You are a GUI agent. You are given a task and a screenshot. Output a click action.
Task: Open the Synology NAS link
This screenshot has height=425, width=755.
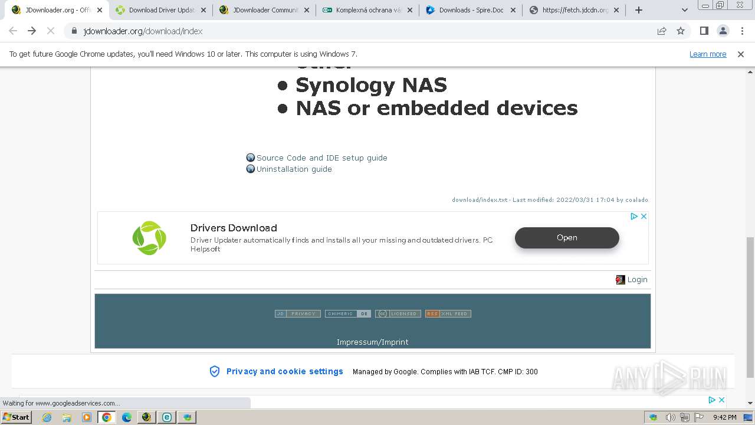click(371, 85)
